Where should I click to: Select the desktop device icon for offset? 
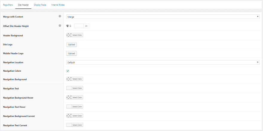click(68, 26)
